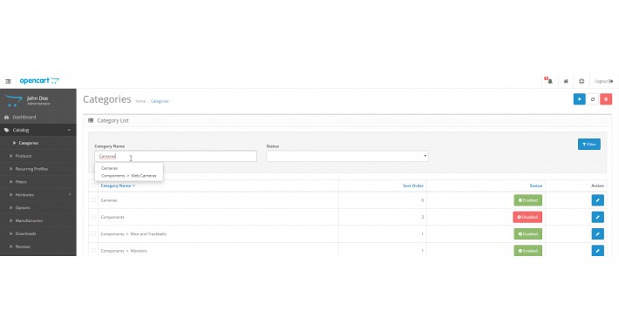Click Enabled badge for Components > Monitors row
Image resolution: width=619 pixels, height=331 pixels.
coord(527,251)
